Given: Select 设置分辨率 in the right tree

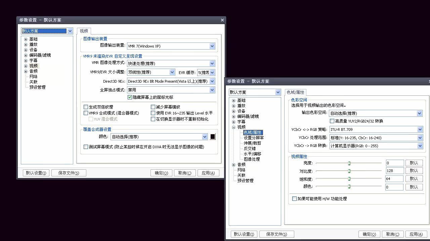Looking at the screenshot, I should click(254, 138).
